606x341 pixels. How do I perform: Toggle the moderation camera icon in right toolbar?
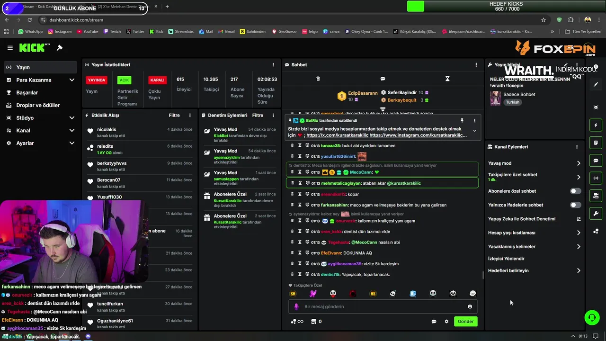tap(596, 196)
